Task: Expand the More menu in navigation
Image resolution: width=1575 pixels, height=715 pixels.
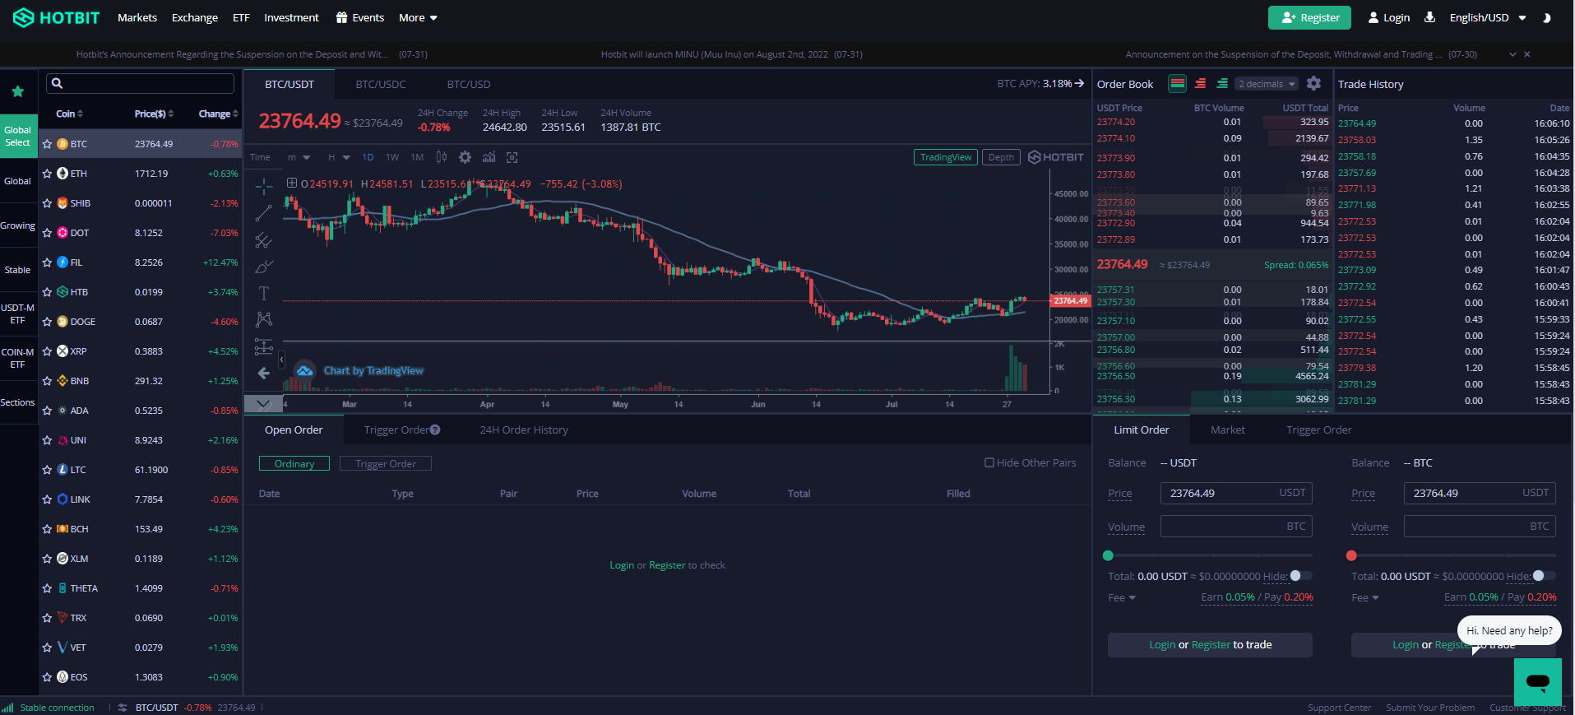Action: (x=418, y=17)
